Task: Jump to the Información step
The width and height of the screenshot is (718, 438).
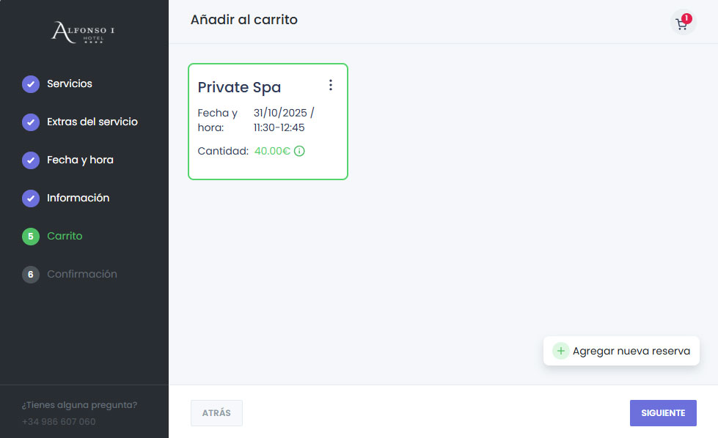Action: tap(78, 198)
